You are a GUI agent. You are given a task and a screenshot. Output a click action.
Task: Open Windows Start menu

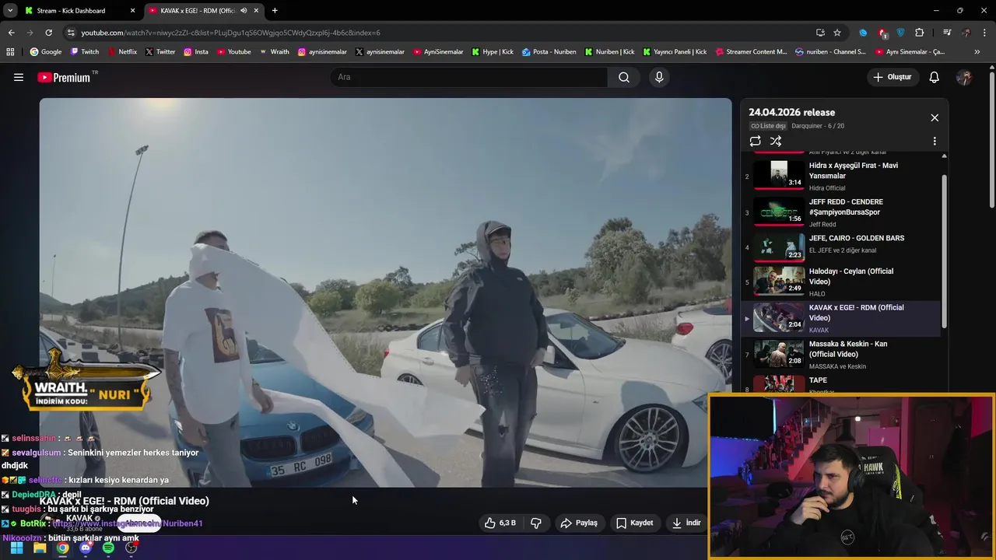[16, 548]
